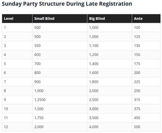Select the ante value 500
The image size is (162, 133).
tap(137, 127)
